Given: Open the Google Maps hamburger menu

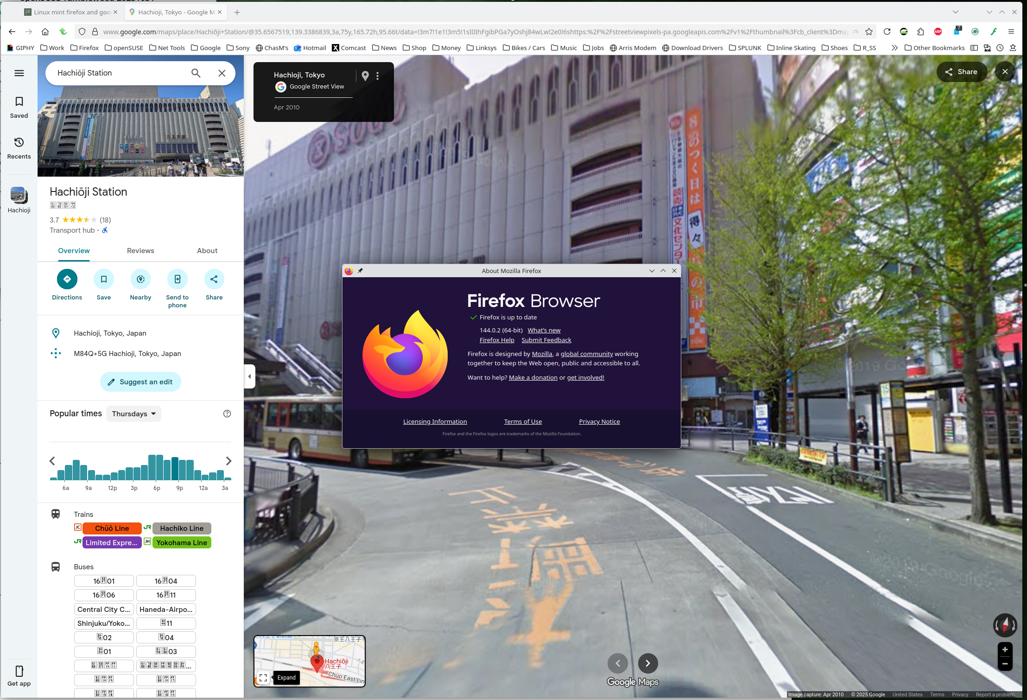Looking at the screenshot, I should tap(19, 73).
